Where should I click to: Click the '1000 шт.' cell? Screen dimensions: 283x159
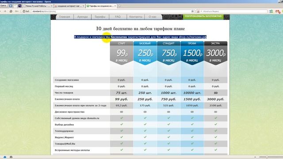[168, 93]
